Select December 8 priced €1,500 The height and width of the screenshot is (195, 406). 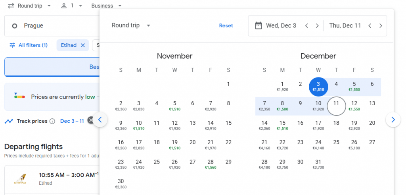click(x=282, y=106)
